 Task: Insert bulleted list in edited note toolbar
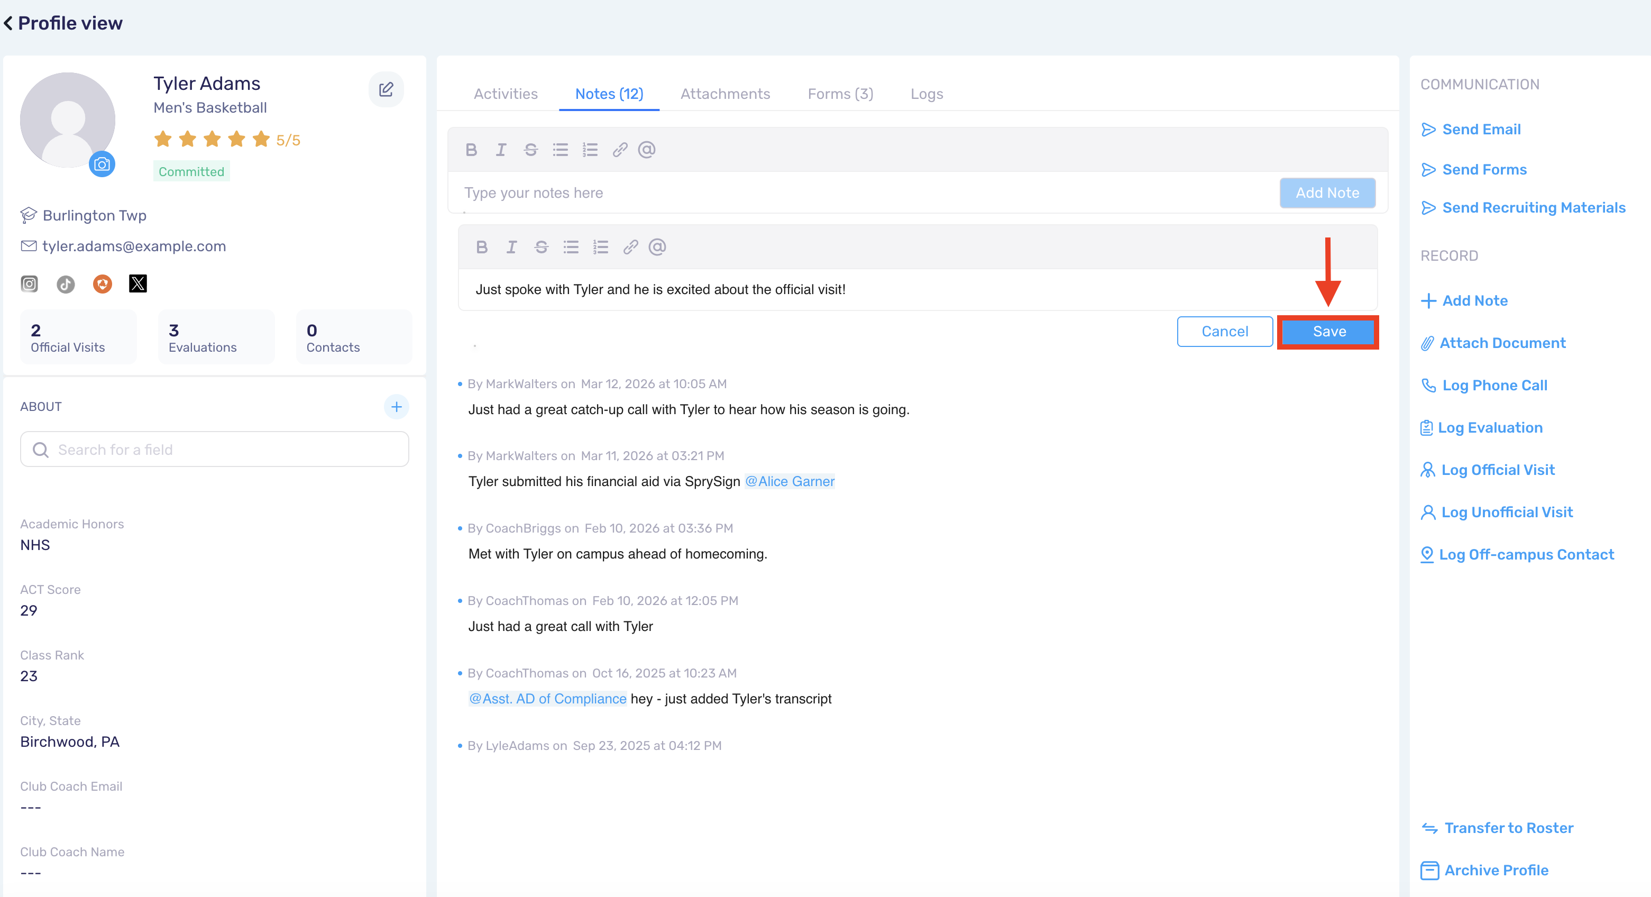(571, 247)
